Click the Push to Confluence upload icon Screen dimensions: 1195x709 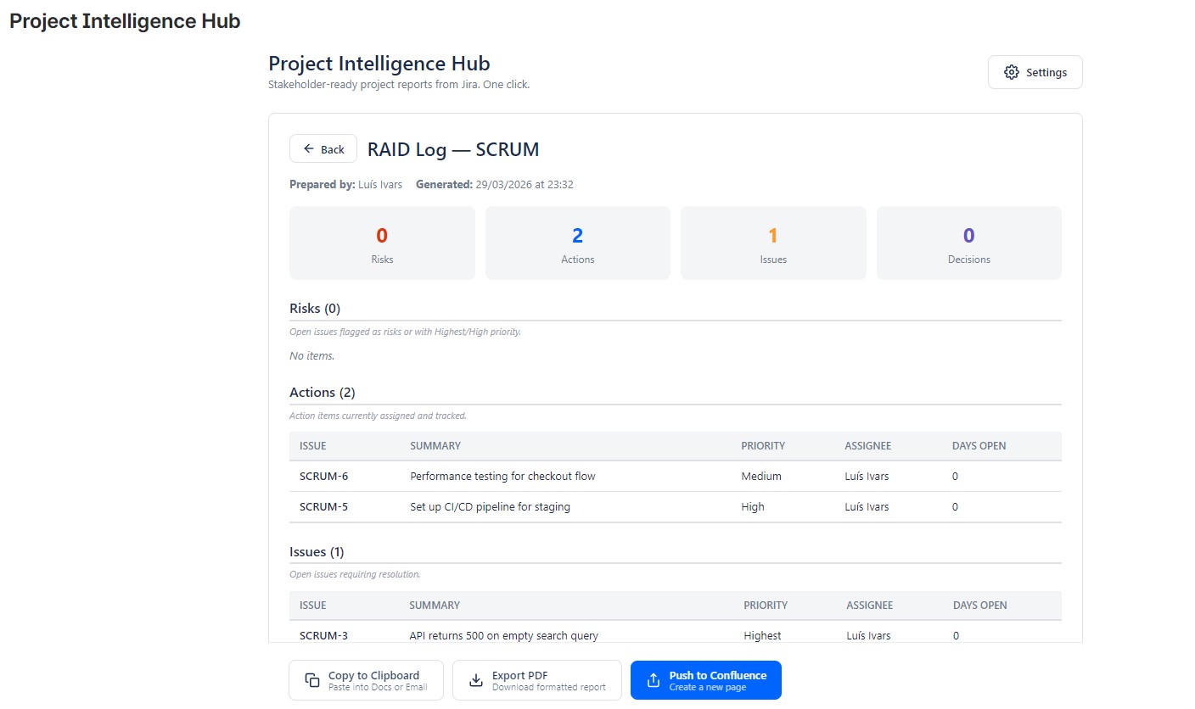654,680
